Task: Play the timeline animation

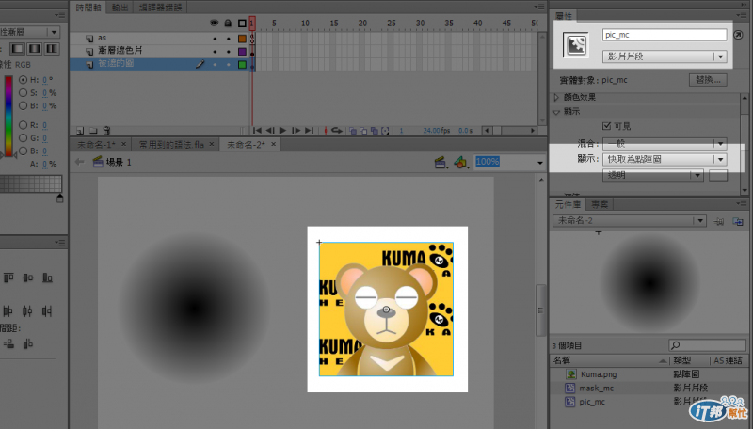Action: pos(283,131)
